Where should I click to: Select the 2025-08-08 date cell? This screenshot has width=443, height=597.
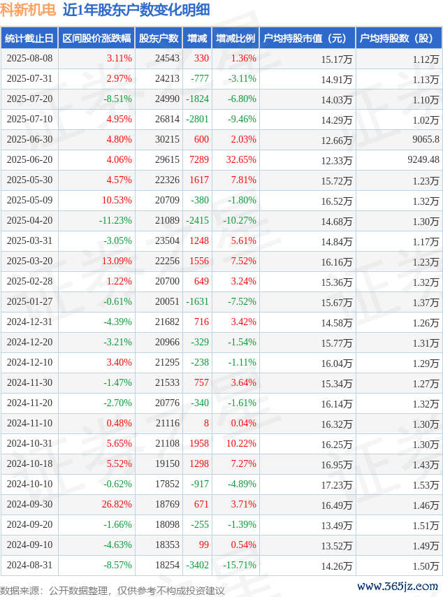(x=29, y=59)
